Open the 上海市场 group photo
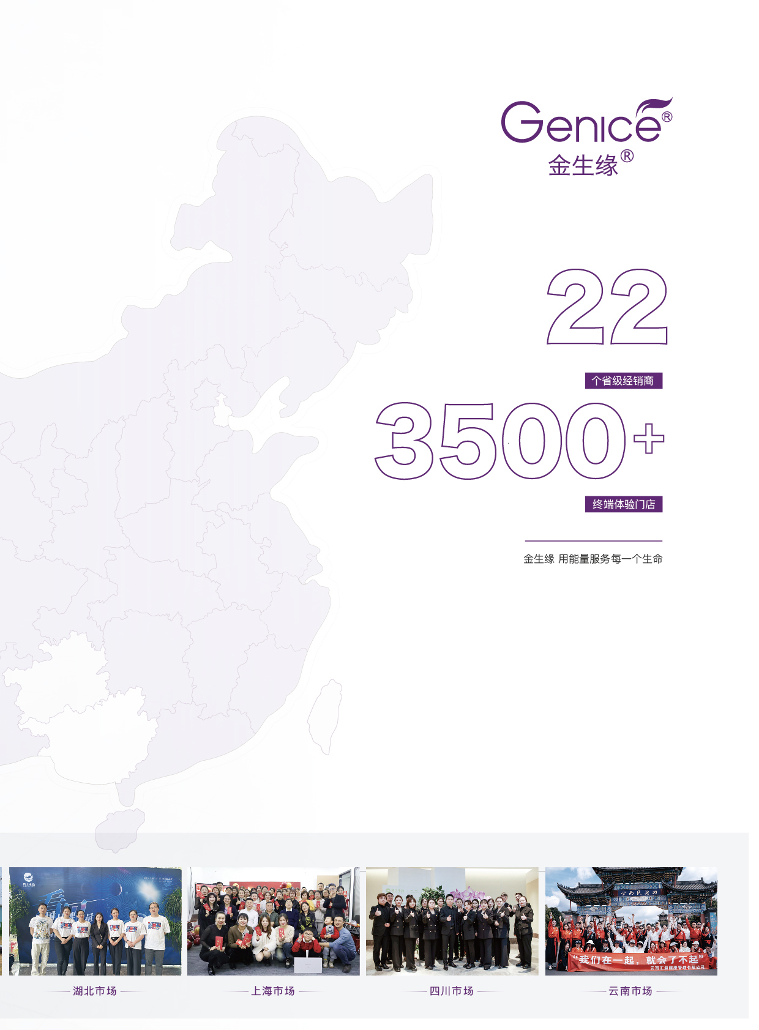 pyautogui.click(x=274, y=921)
